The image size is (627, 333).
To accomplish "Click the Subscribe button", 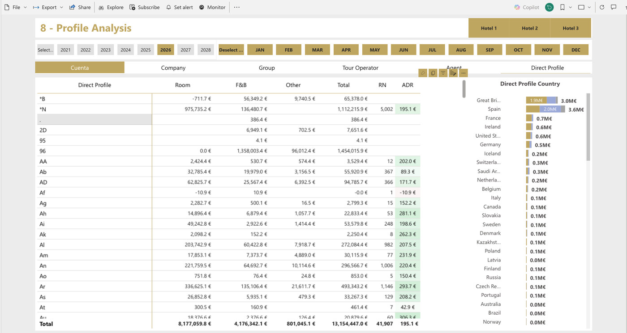I will (x=144, y=7).
